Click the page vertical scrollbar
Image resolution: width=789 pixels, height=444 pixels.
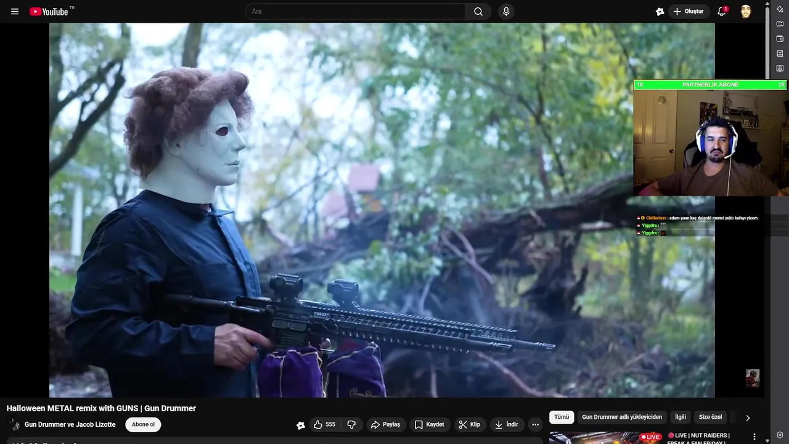(767, 43)
